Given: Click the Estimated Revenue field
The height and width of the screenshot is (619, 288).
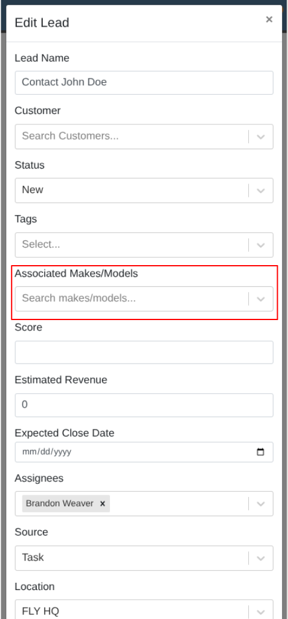Looking at the screenshot, I should [x=144, y=405].
